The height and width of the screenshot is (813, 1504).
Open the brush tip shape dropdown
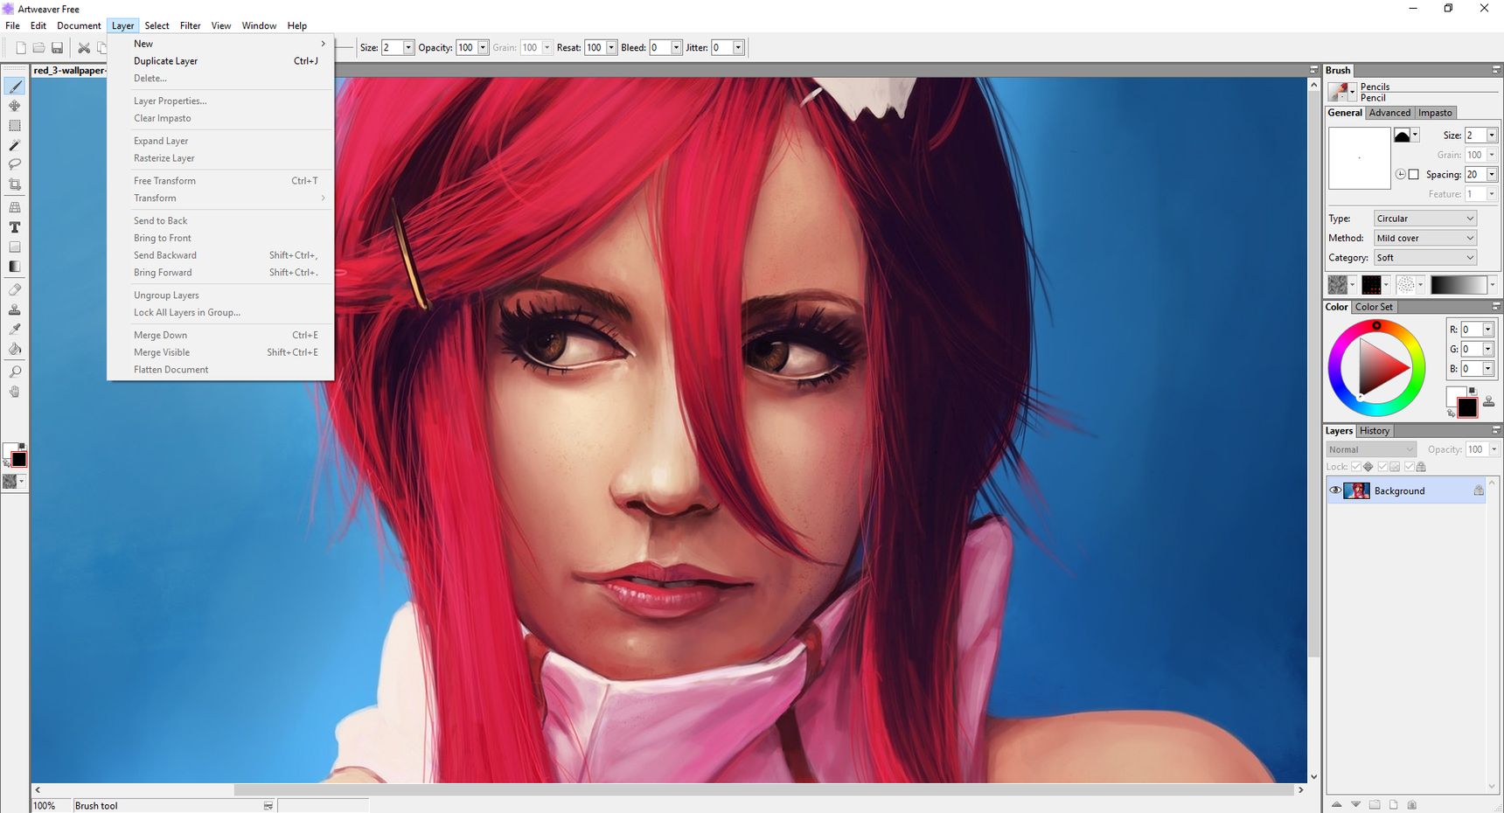1415,135
